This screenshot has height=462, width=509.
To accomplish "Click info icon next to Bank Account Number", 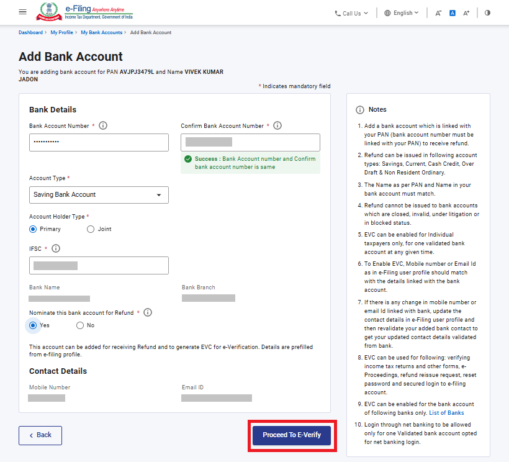I will point(103,125).
